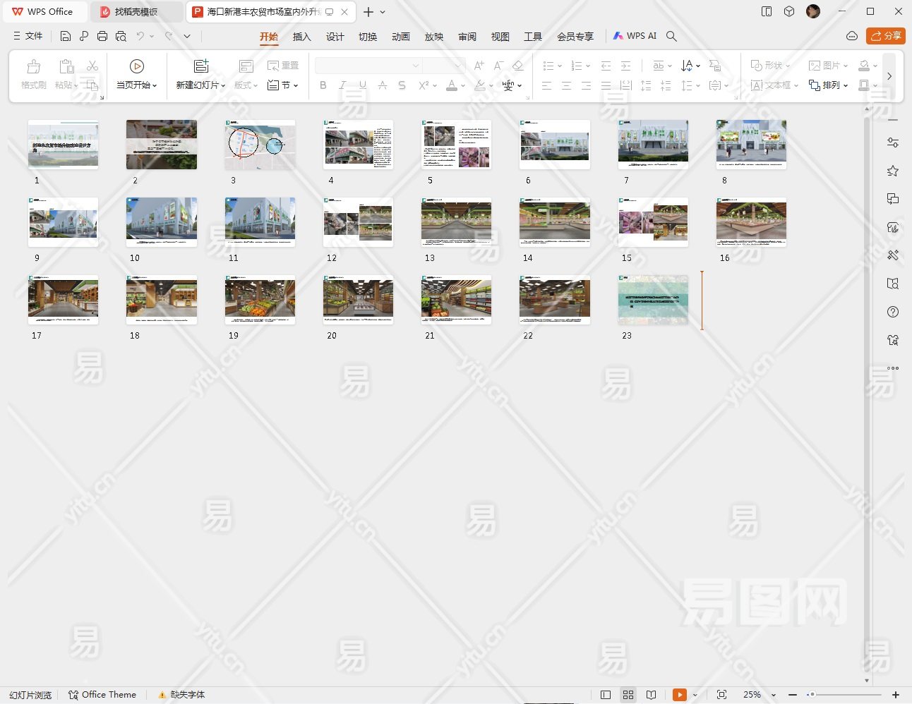Screen dimensions: 912x704
Task: Switch to normal view in status bar
Action: 605,695
